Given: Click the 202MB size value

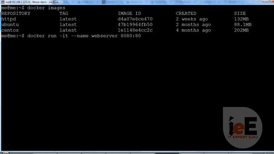Looking at the screenshot, I should point(241,30).
